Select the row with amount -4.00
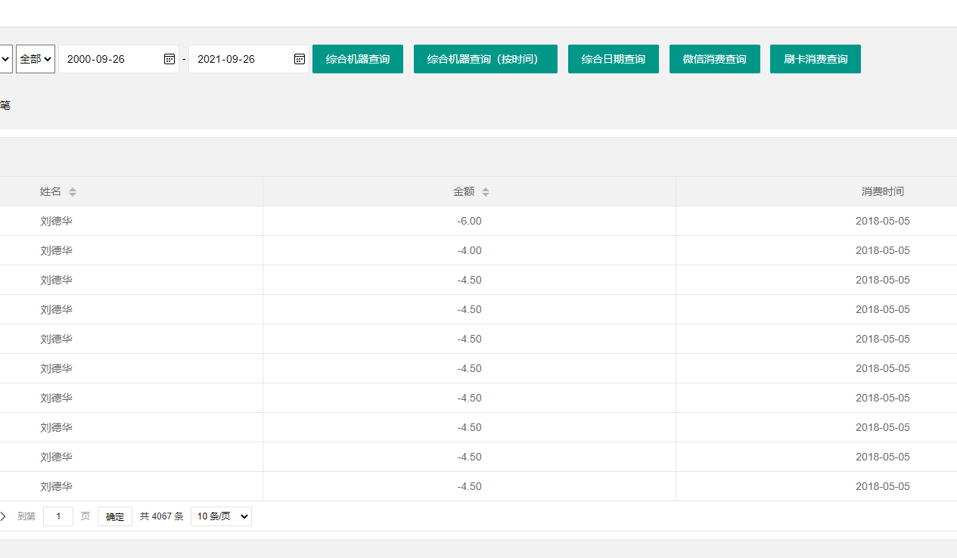This screenshot has height=558, width=957. click(x=469, y=251)
